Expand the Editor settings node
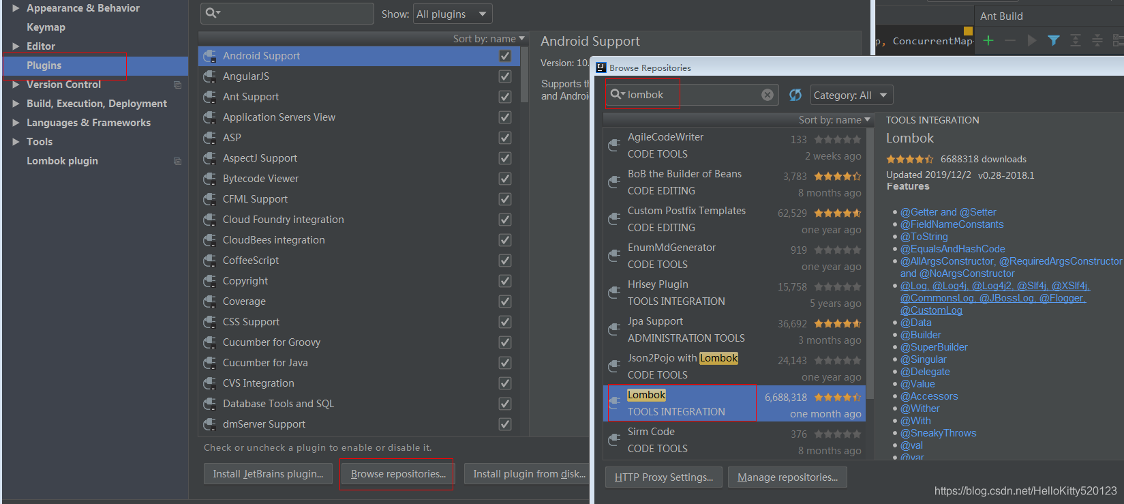The width and height of the screenshot is (1124, 504). click(15, 46)
